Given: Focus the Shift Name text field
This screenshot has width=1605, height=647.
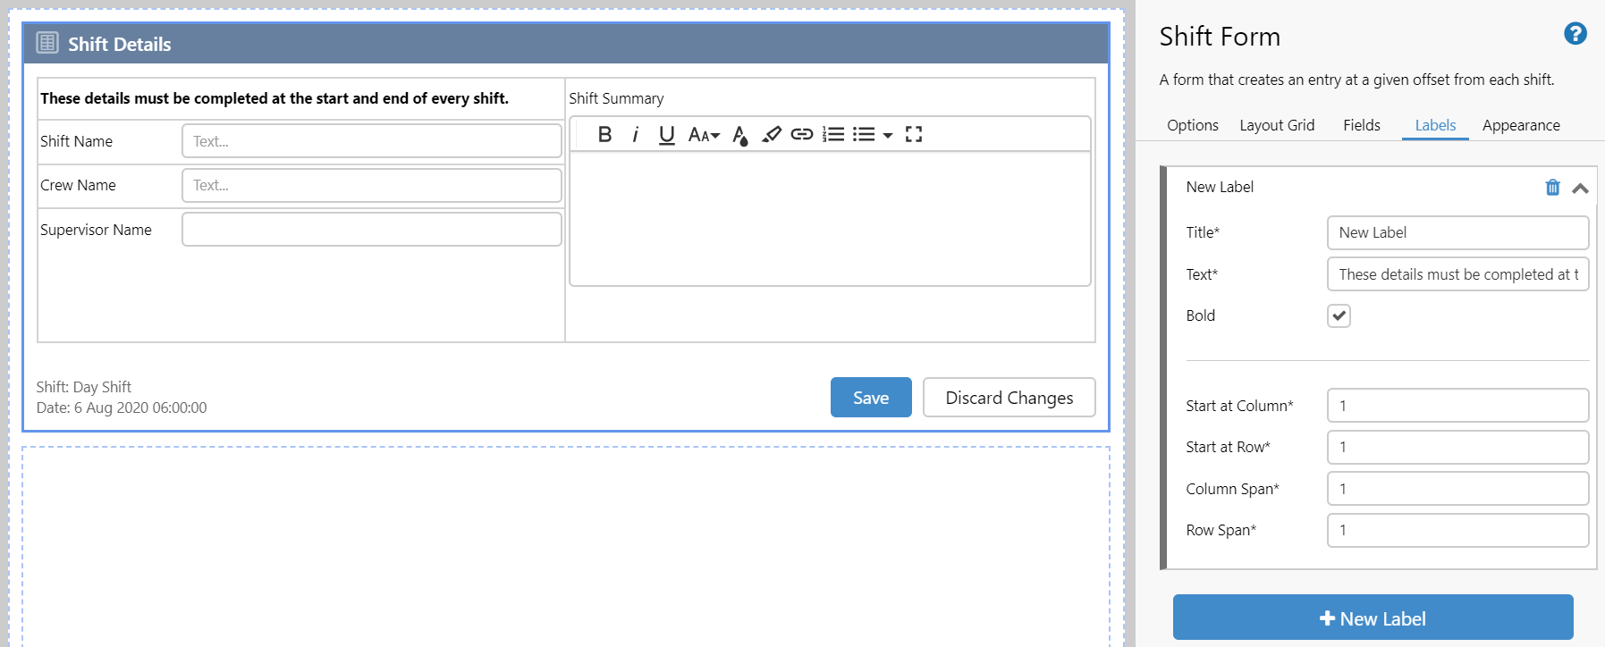Looking at the screenshot, I should pyautogui.click(x=372, y=141).
